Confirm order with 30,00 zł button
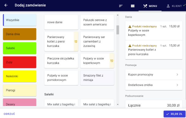 coord(174,114)
